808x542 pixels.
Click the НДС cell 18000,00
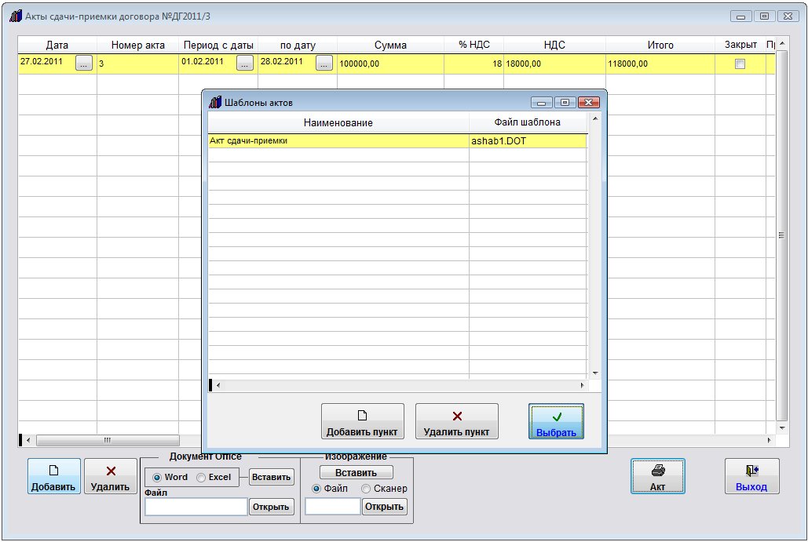tap(554, 64)
